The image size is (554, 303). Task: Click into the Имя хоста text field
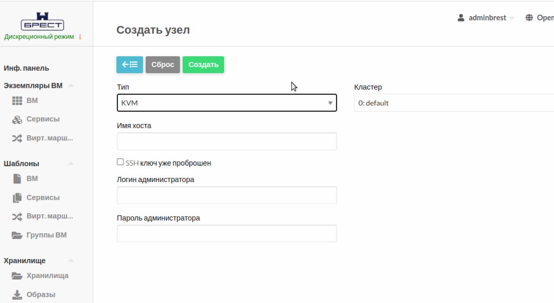click(226, 141)
